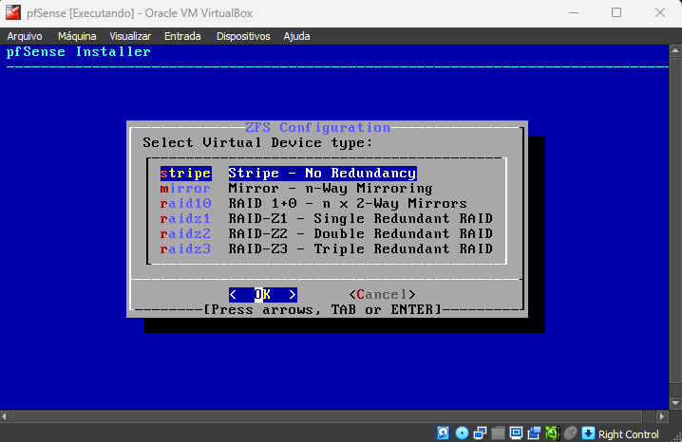The image size is (682, 442).
Task: Click the vertical scrollbar down arrow
Action: coord(675,403)
